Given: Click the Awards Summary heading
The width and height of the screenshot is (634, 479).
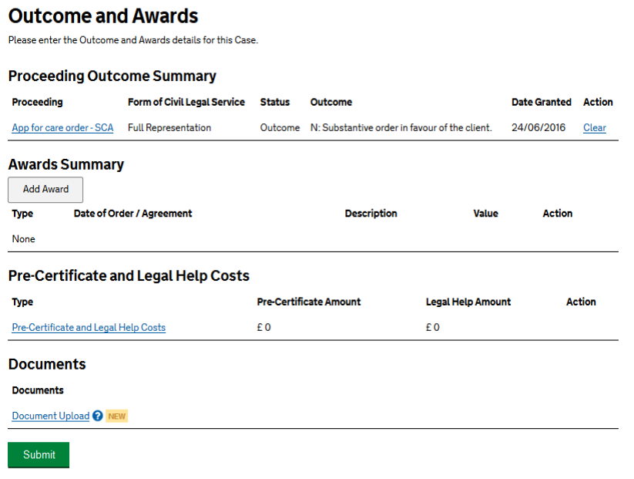Looking at the screenshot, I should [66, 164].
